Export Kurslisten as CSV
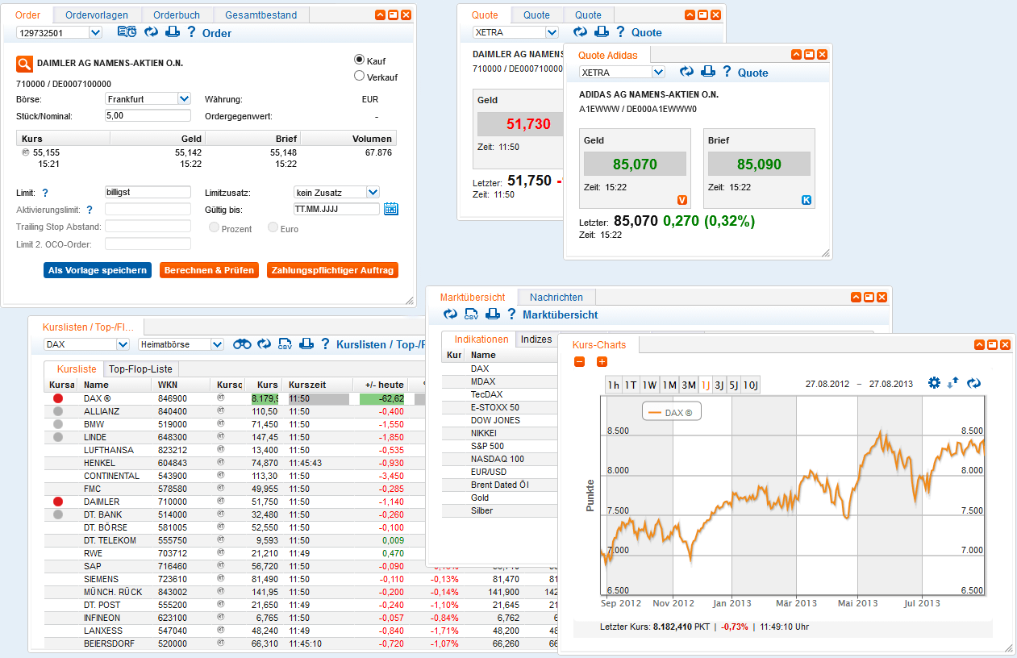 (285, 344)
